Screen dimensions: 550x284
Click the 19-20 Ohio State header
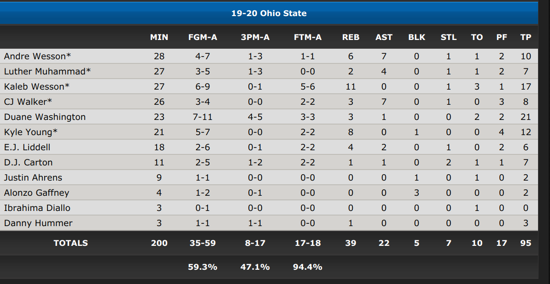[x=269, y=13]
